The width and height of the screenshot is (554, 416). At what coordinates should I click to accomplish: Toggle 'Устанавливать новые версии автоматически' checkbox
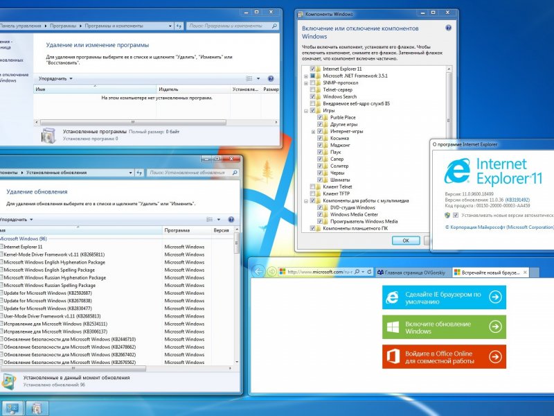tap(456, 215)
